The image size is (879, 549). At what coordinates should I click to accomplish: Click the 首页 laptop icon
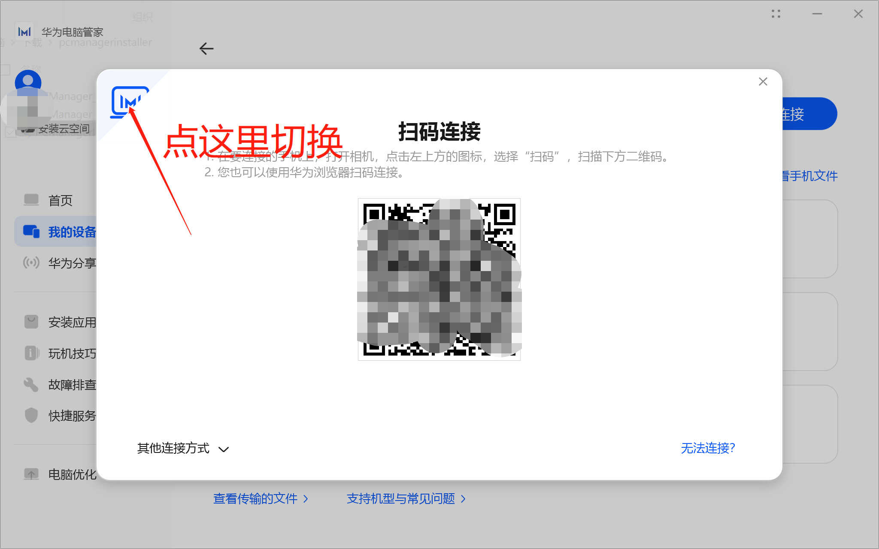[x=31, y=200]
